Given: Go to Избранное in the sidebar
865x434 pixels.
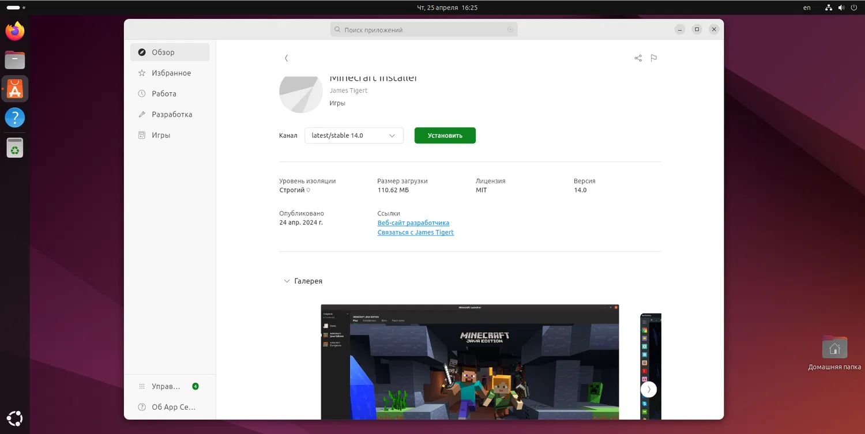Looking at the screenshot, I should click(170, 73).
